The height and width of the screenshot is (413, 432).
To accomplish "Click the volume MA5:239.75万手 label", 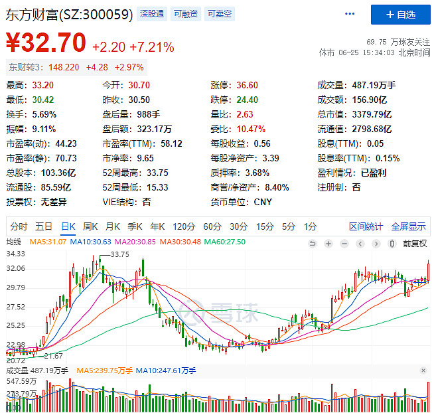I will [x=104, y=371].
